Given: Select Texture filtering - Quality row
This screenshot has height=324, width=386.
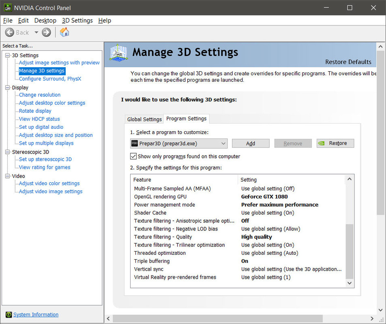Looking at the screenshot, I should [x=238, y=237].
